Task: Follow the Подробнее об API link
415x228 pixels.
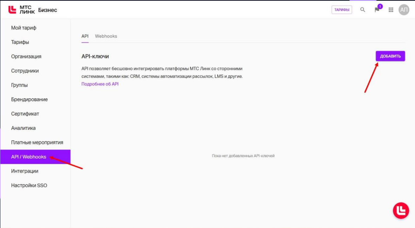Action: tap(100, 84)
